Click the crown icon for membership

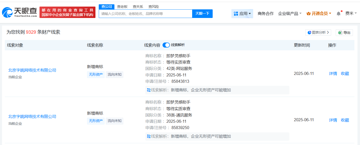click(x=308, y=14)
